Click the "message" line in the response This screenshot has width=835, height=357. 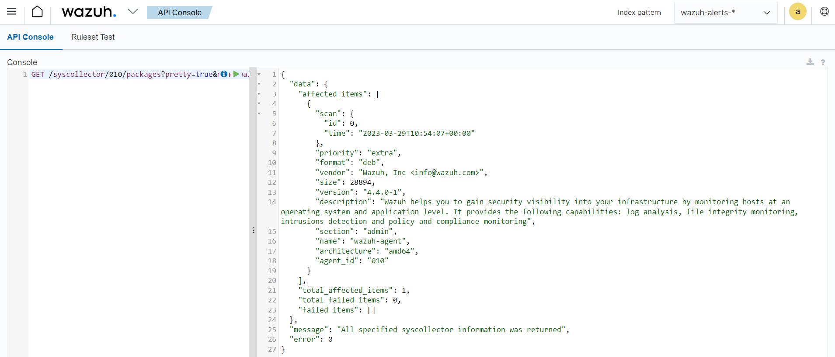pos(429,330)
